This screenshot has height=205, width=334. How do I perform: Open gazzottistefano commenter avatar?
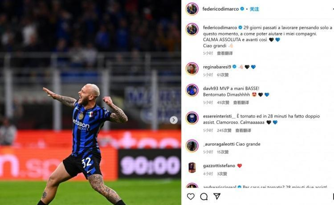coord(192,168)
